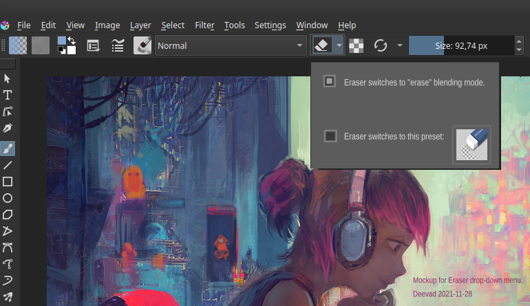Open the fill gradients button
The height and width of the screenshot is (306, 530).
(x=18, y=45)
